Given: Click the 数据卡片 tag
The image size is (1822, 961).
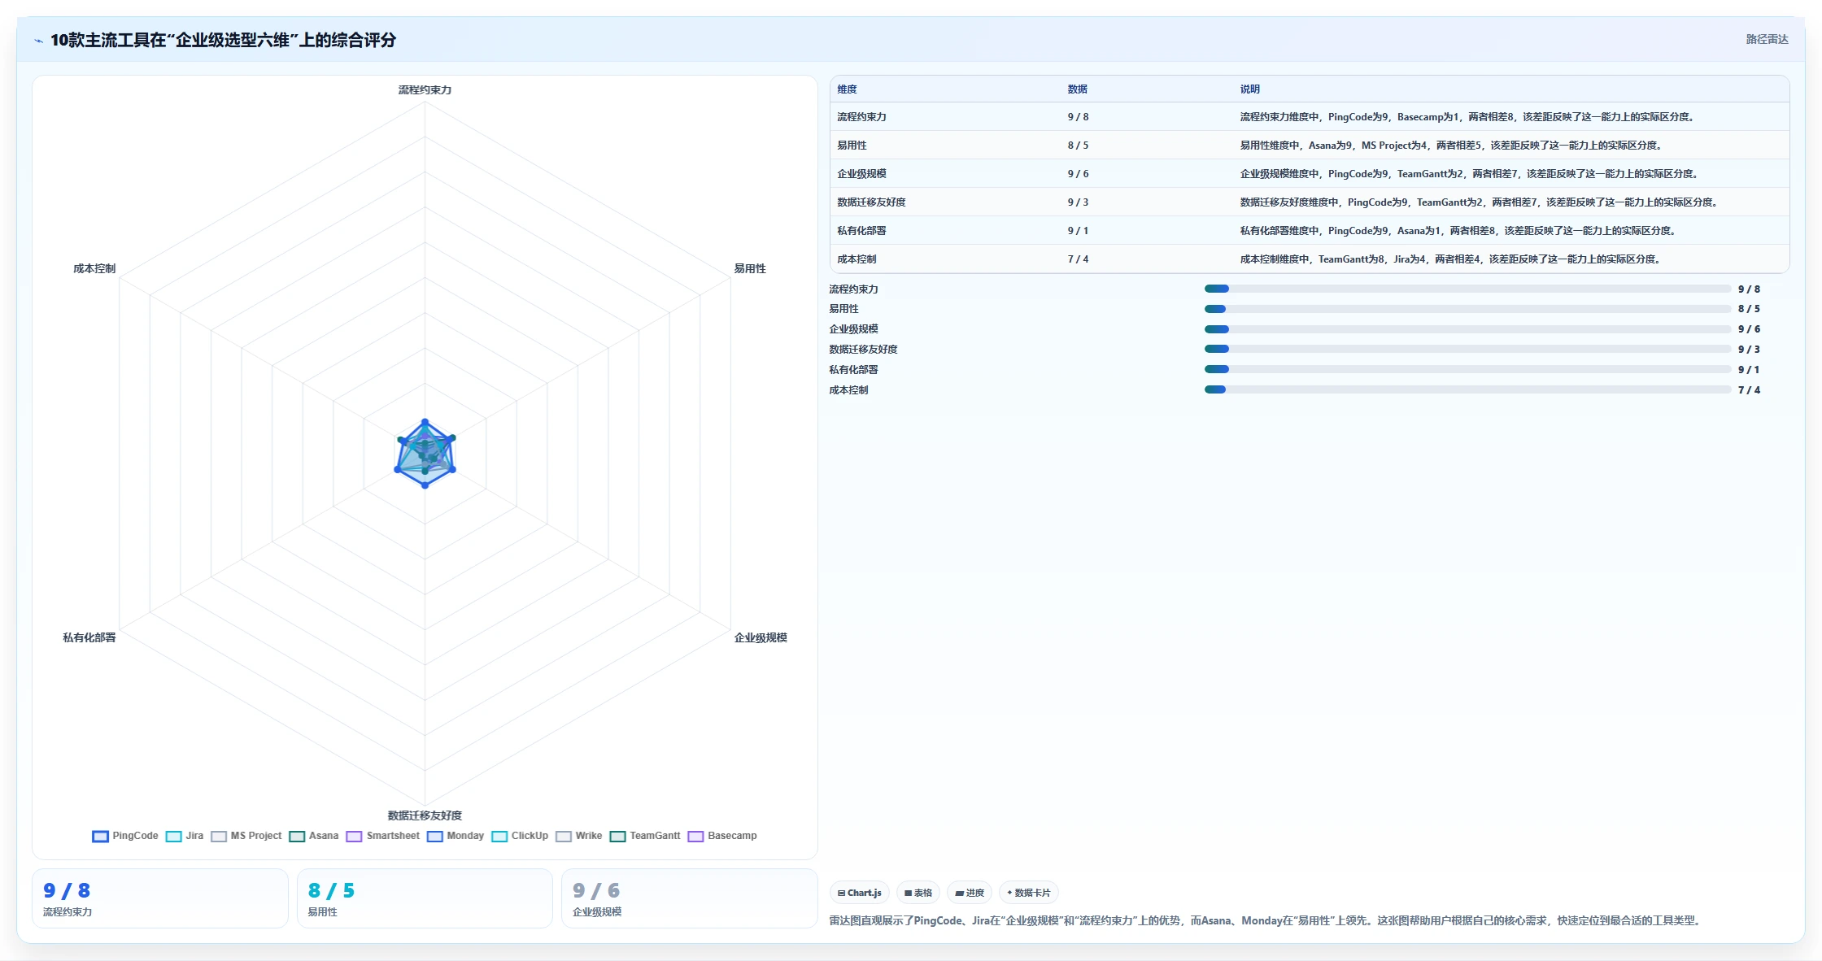Looking at the screenshot, I should pyautogui.click(x=1029, y=893).
